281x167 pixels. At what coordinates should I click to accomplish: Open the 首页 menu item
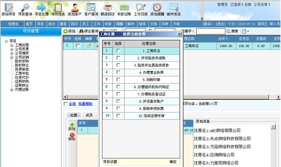(29, 24)
